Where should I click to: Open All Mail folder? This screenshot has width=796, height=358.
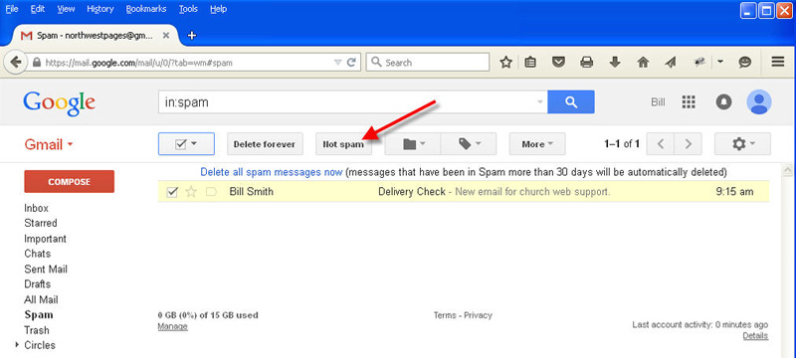tap(41, 299)
